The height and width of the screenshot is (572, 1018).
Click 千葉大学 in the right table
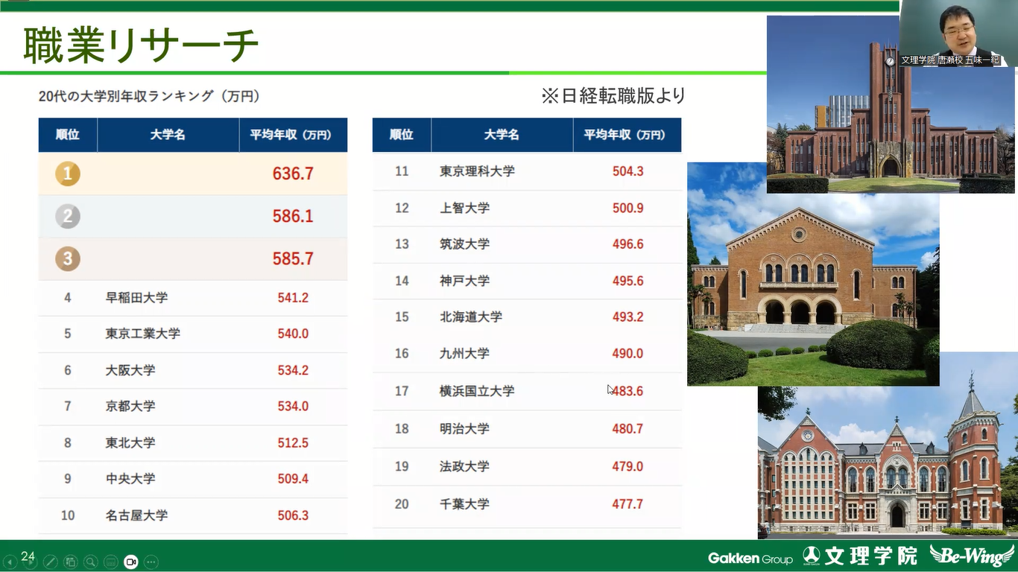pos(464,503)
